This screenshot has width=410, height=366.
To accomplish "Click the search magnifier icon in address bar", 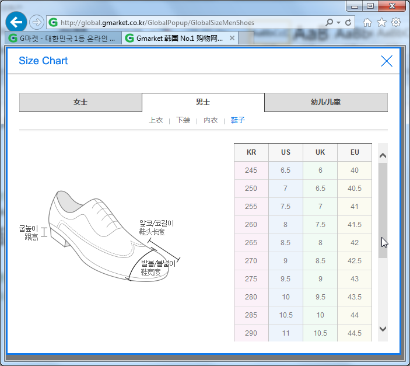I will pyautogui.click(x=330, y=23).
